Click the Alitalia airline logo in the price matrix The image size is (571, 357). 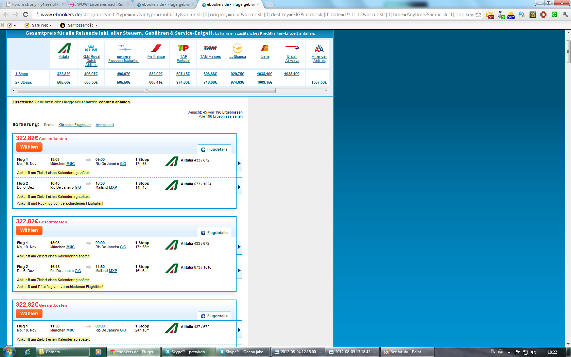64,48
